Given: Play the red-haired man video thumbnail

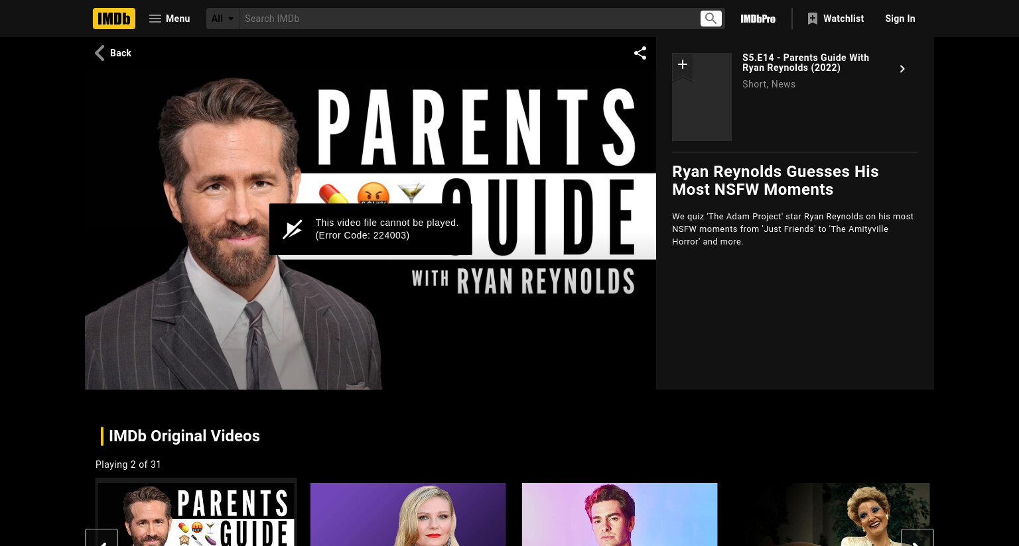Looking at the screenshot, I should pyautogui.click(x=620, y=514).
